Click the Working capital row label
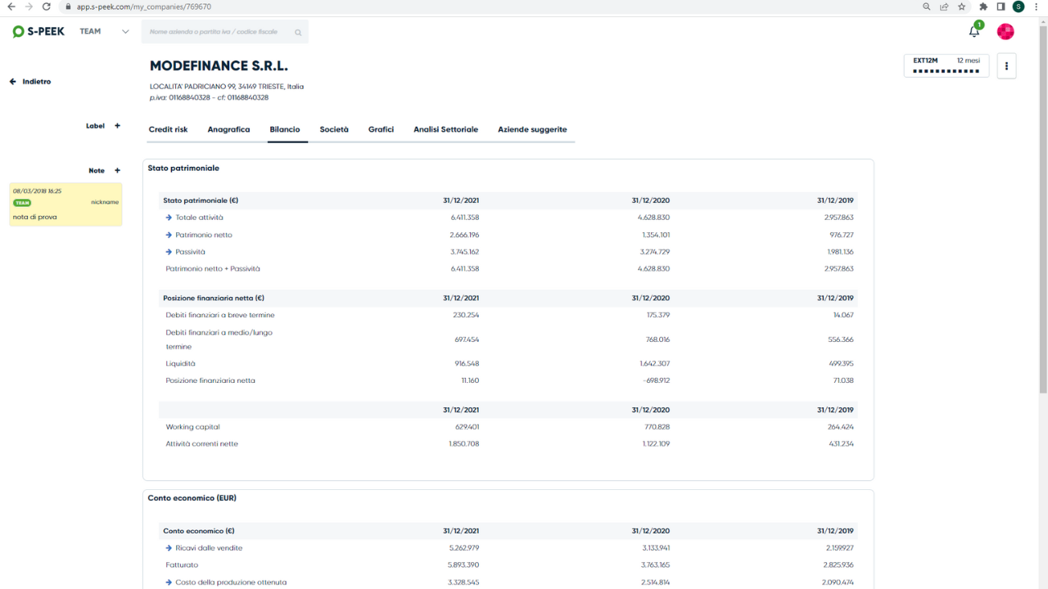This screenshot has width=1048, height=589. (x=192, y=427)
